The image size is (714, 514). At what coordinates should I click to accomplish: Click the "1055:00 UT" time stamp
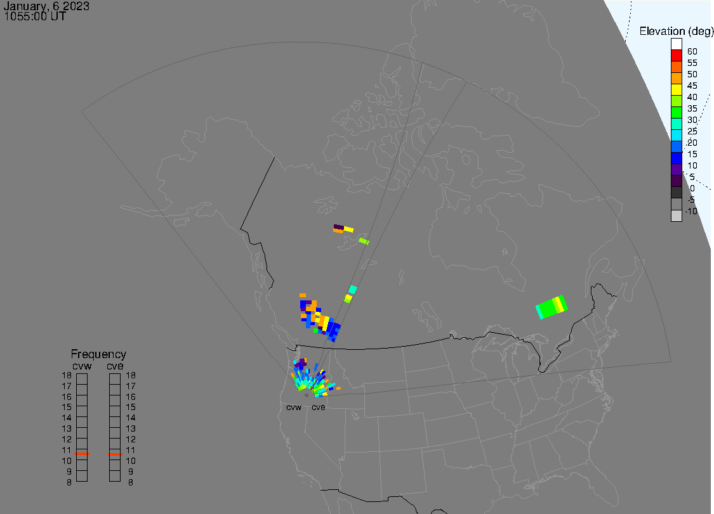35,16
